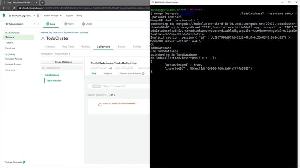
Task: Click the insertedId line in terminal
Action: pyautogui.click(x=208, y=69)
